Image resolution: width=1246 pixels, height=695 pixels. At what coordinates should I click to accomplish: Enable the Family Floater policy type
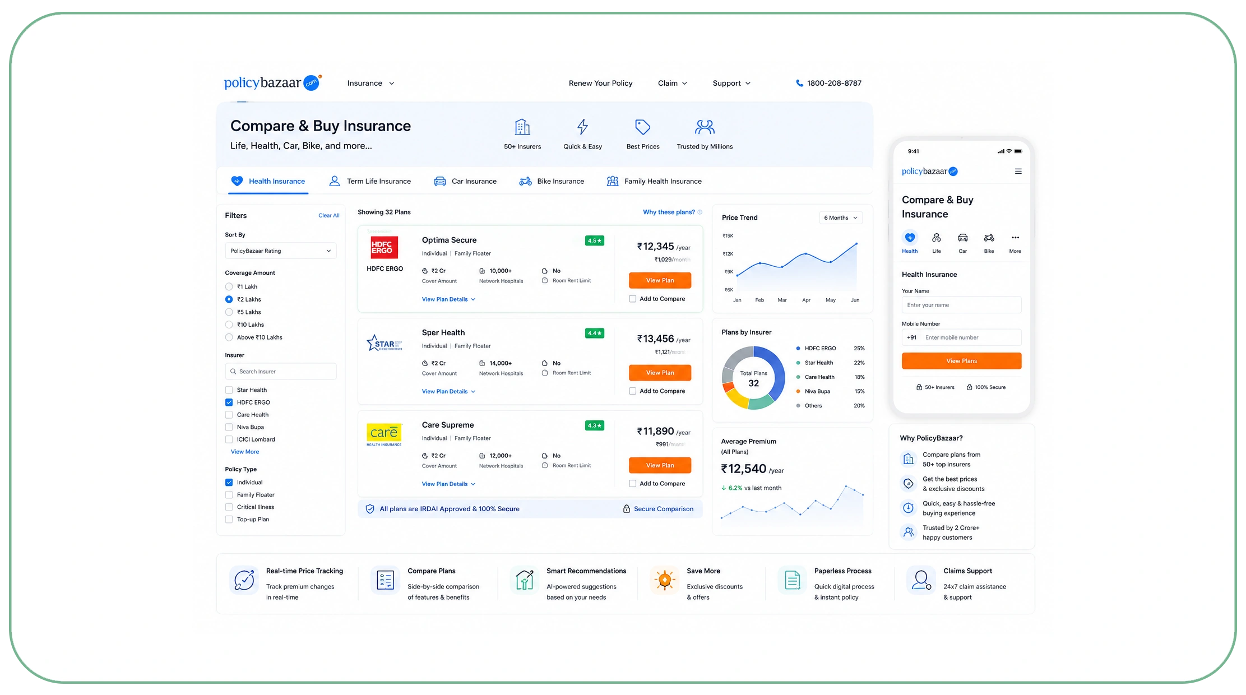(229, 495)
